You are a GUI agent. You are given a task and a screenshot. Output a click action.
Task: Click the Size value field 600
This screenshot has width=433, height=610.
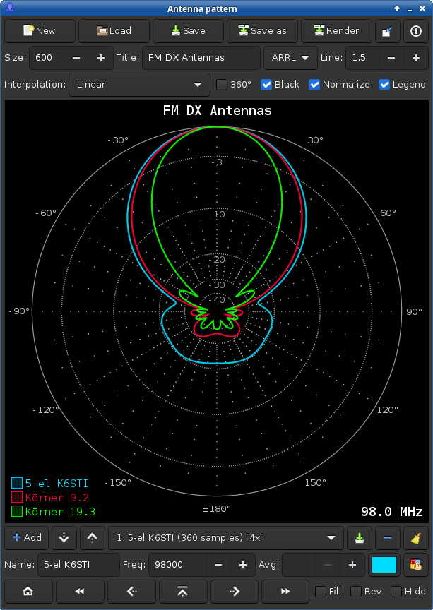(47, 58)
